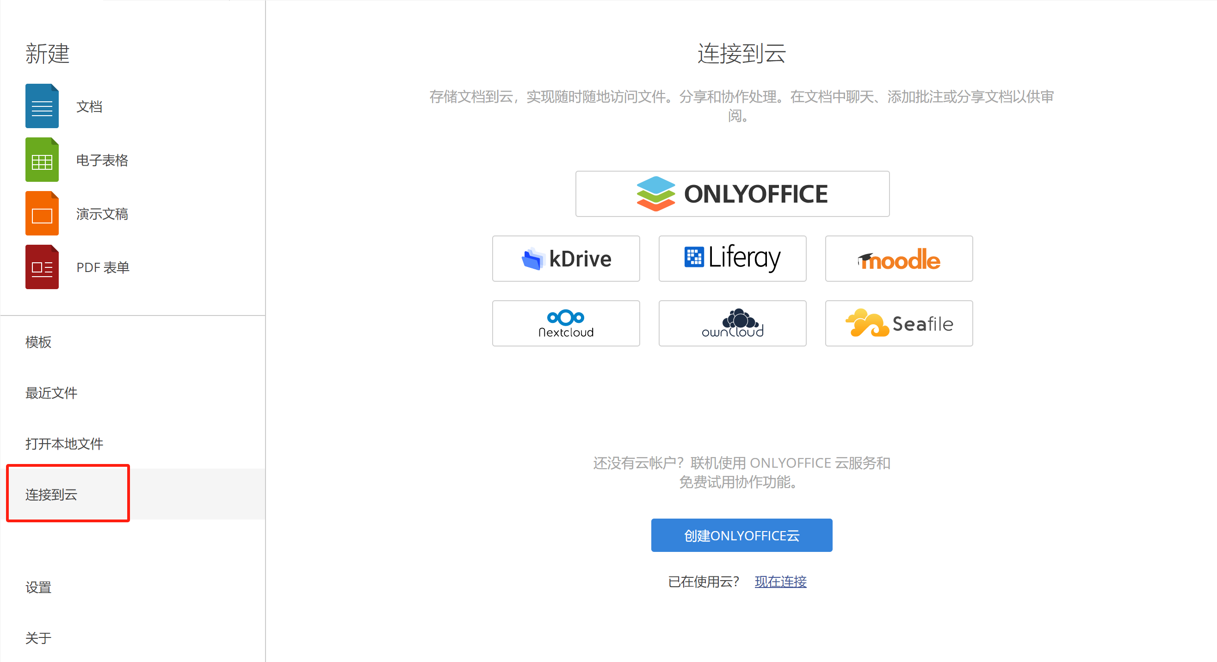Select the ownCloud provider tile
The height and width of the screenshot is (662, 1217).
tap(732, 323)
